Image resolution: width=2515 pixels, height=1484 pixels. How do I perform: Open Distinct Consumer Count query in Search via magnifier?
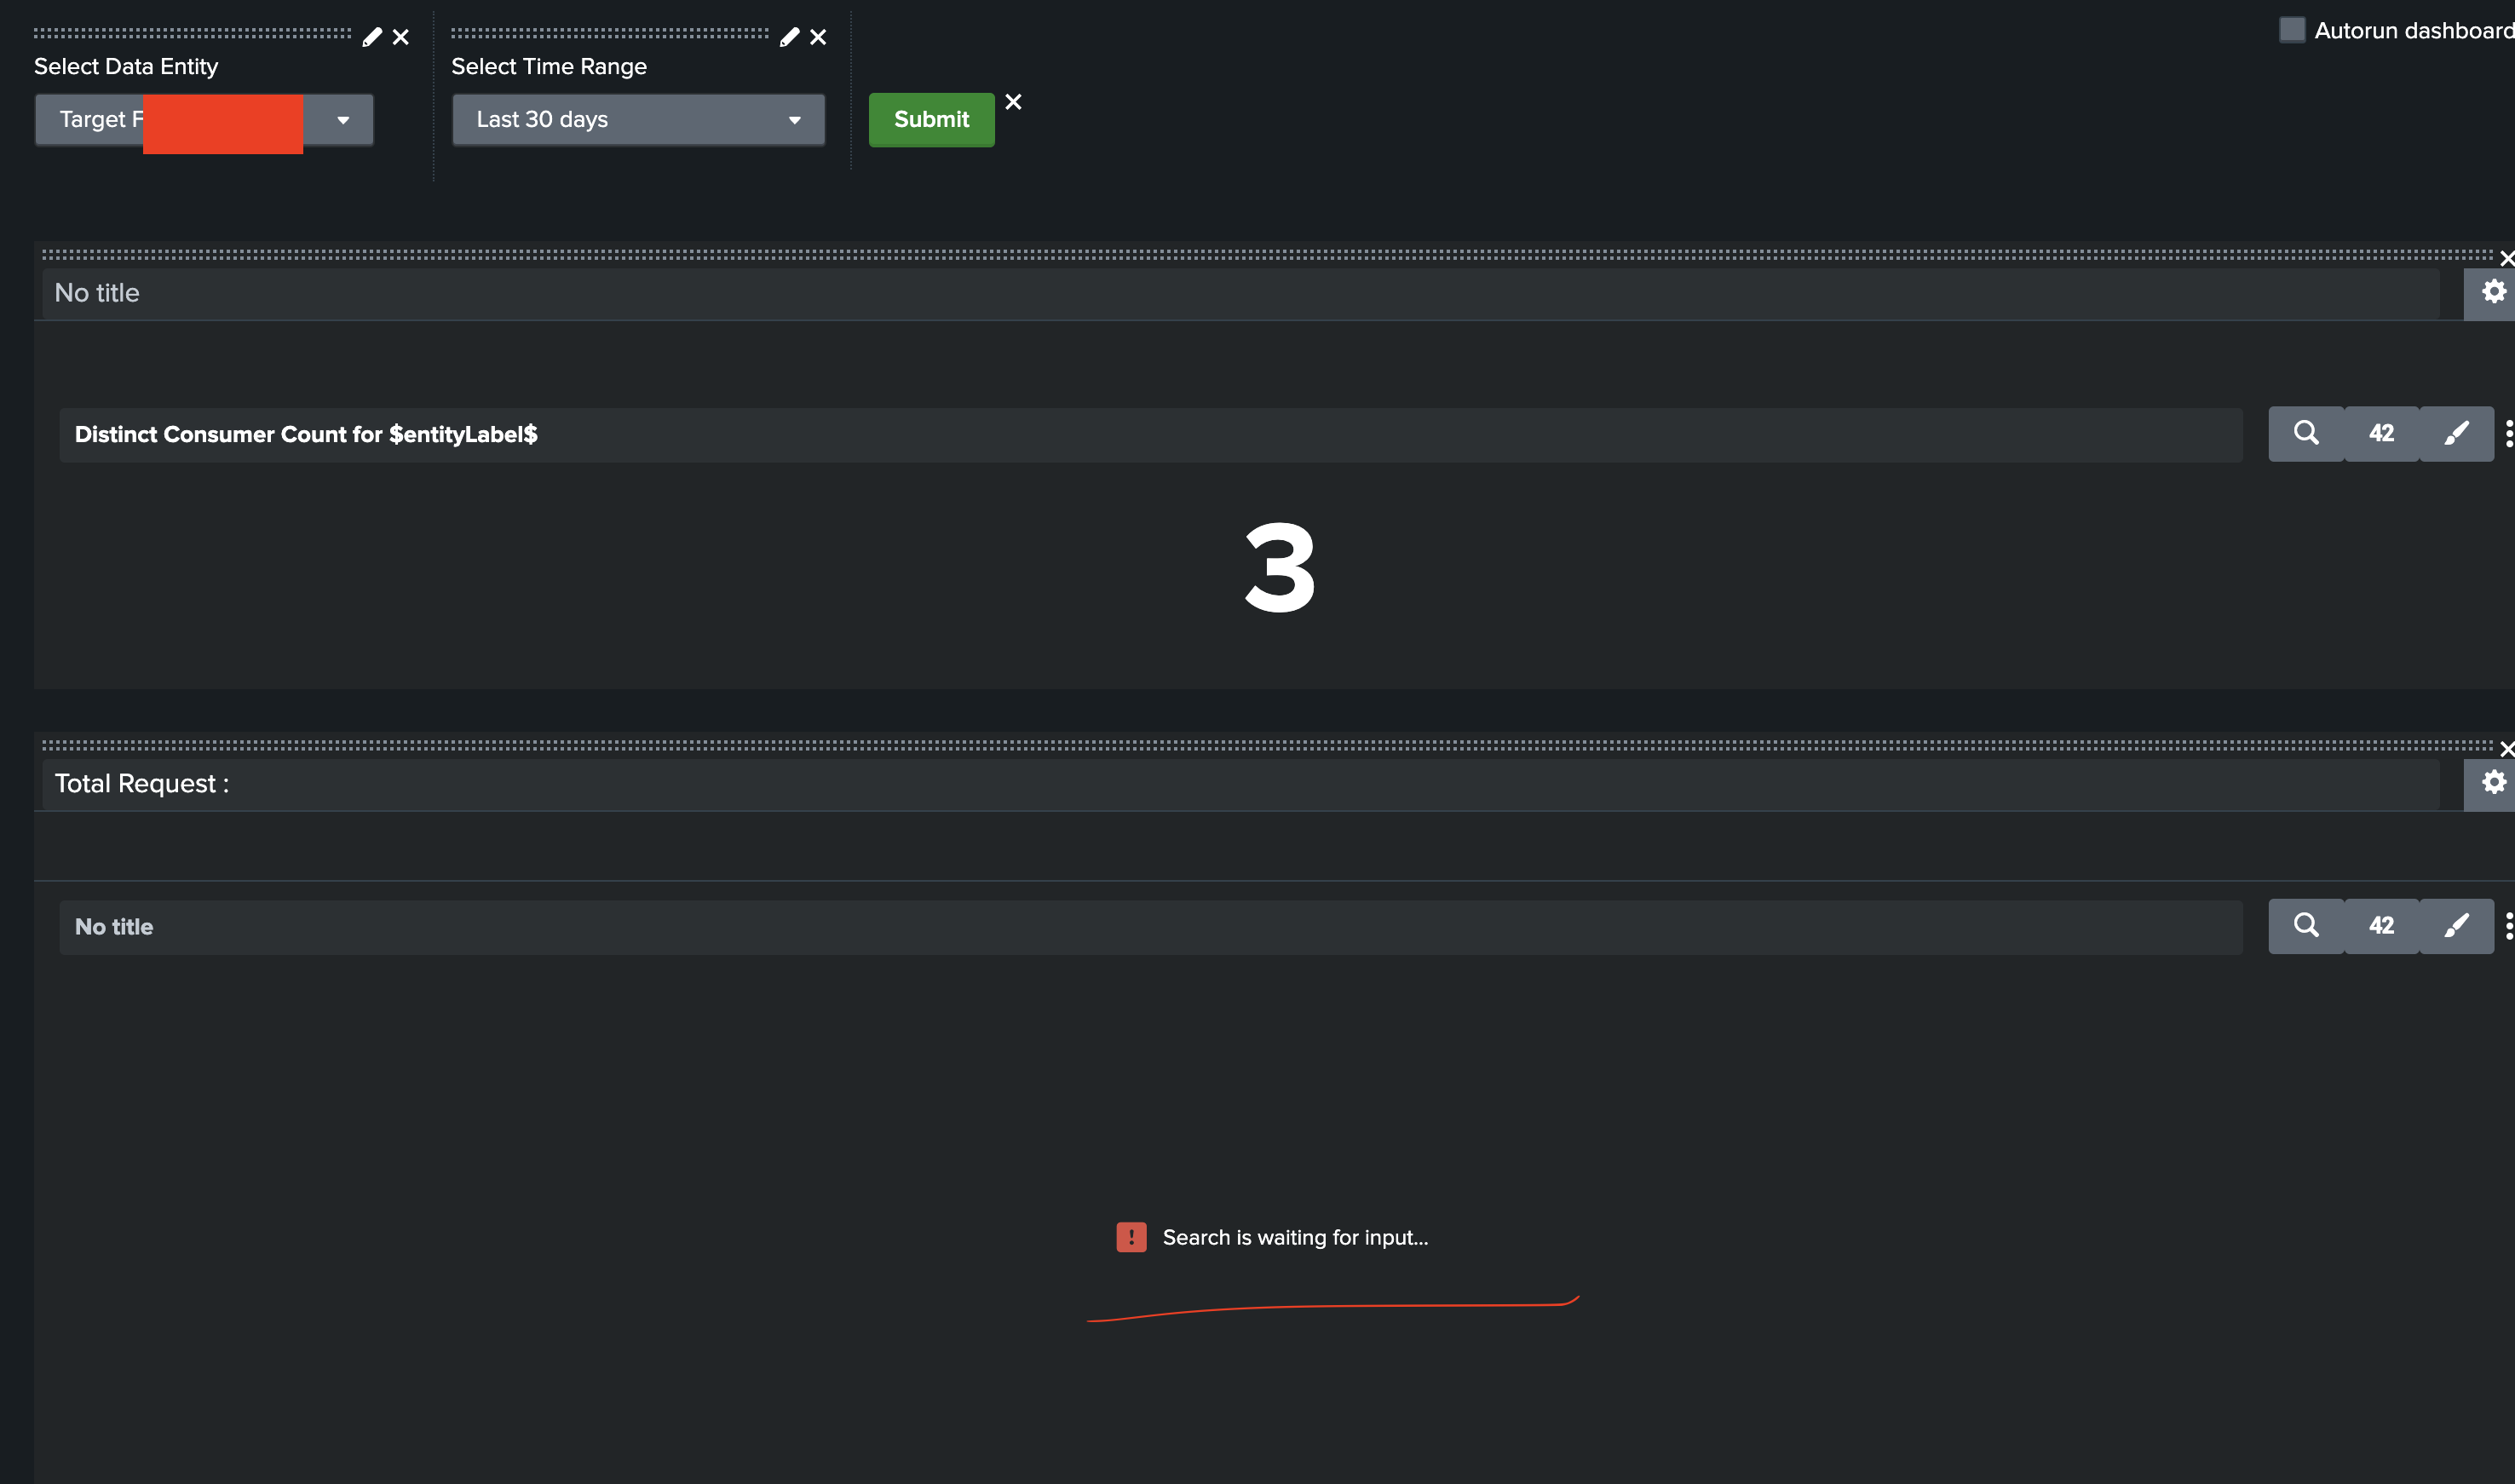(2305, 433)
